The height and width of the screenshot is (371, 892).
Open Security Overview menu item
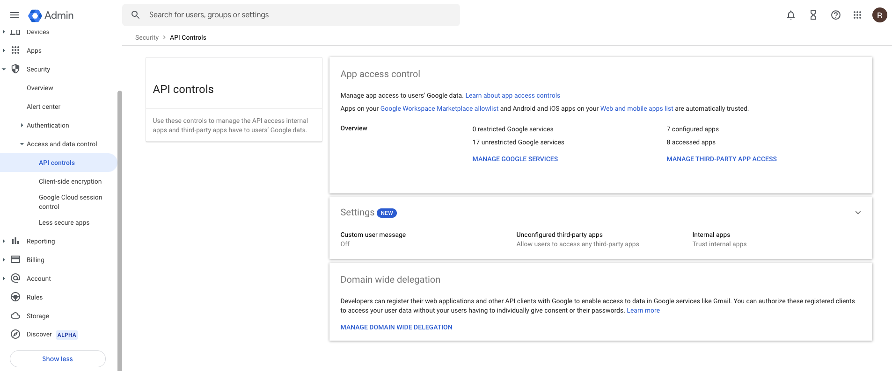40,88
